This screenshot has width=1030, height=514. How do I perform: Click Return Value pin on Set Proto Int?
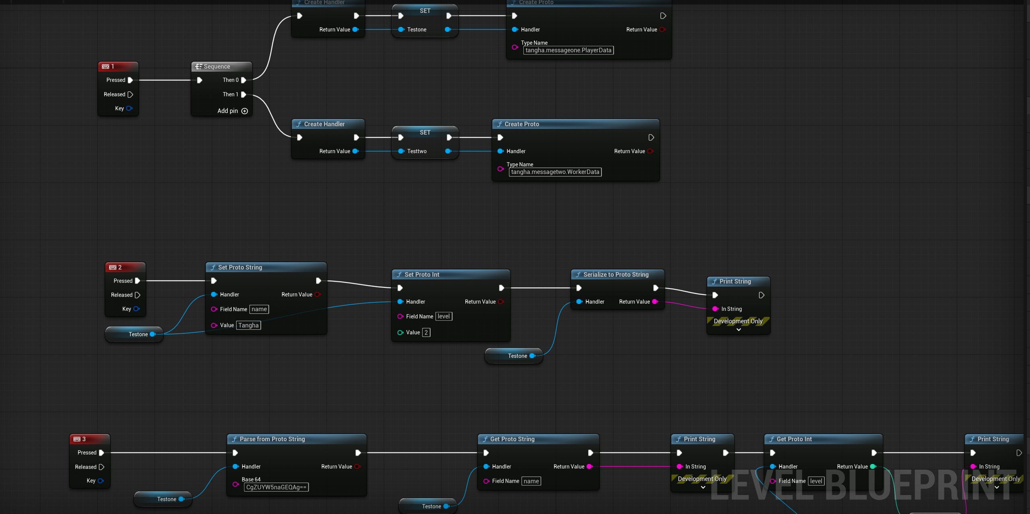coord(501,302)
